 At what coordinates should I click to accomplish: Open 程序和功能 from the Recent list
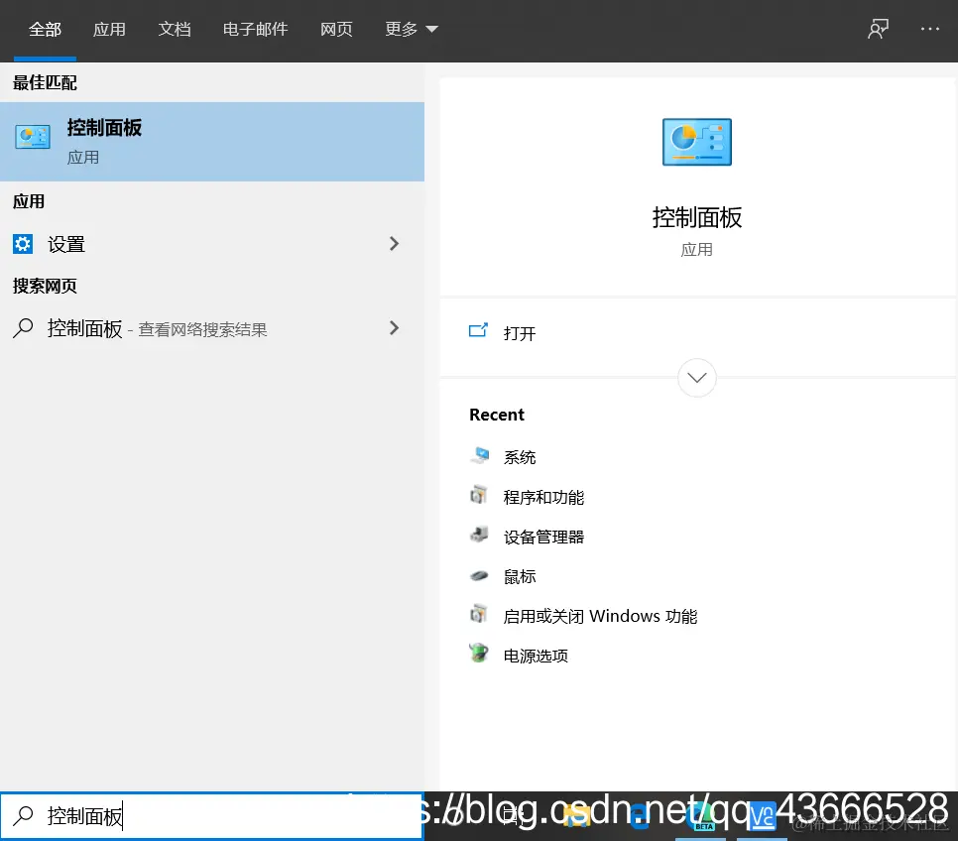point(479,497)
